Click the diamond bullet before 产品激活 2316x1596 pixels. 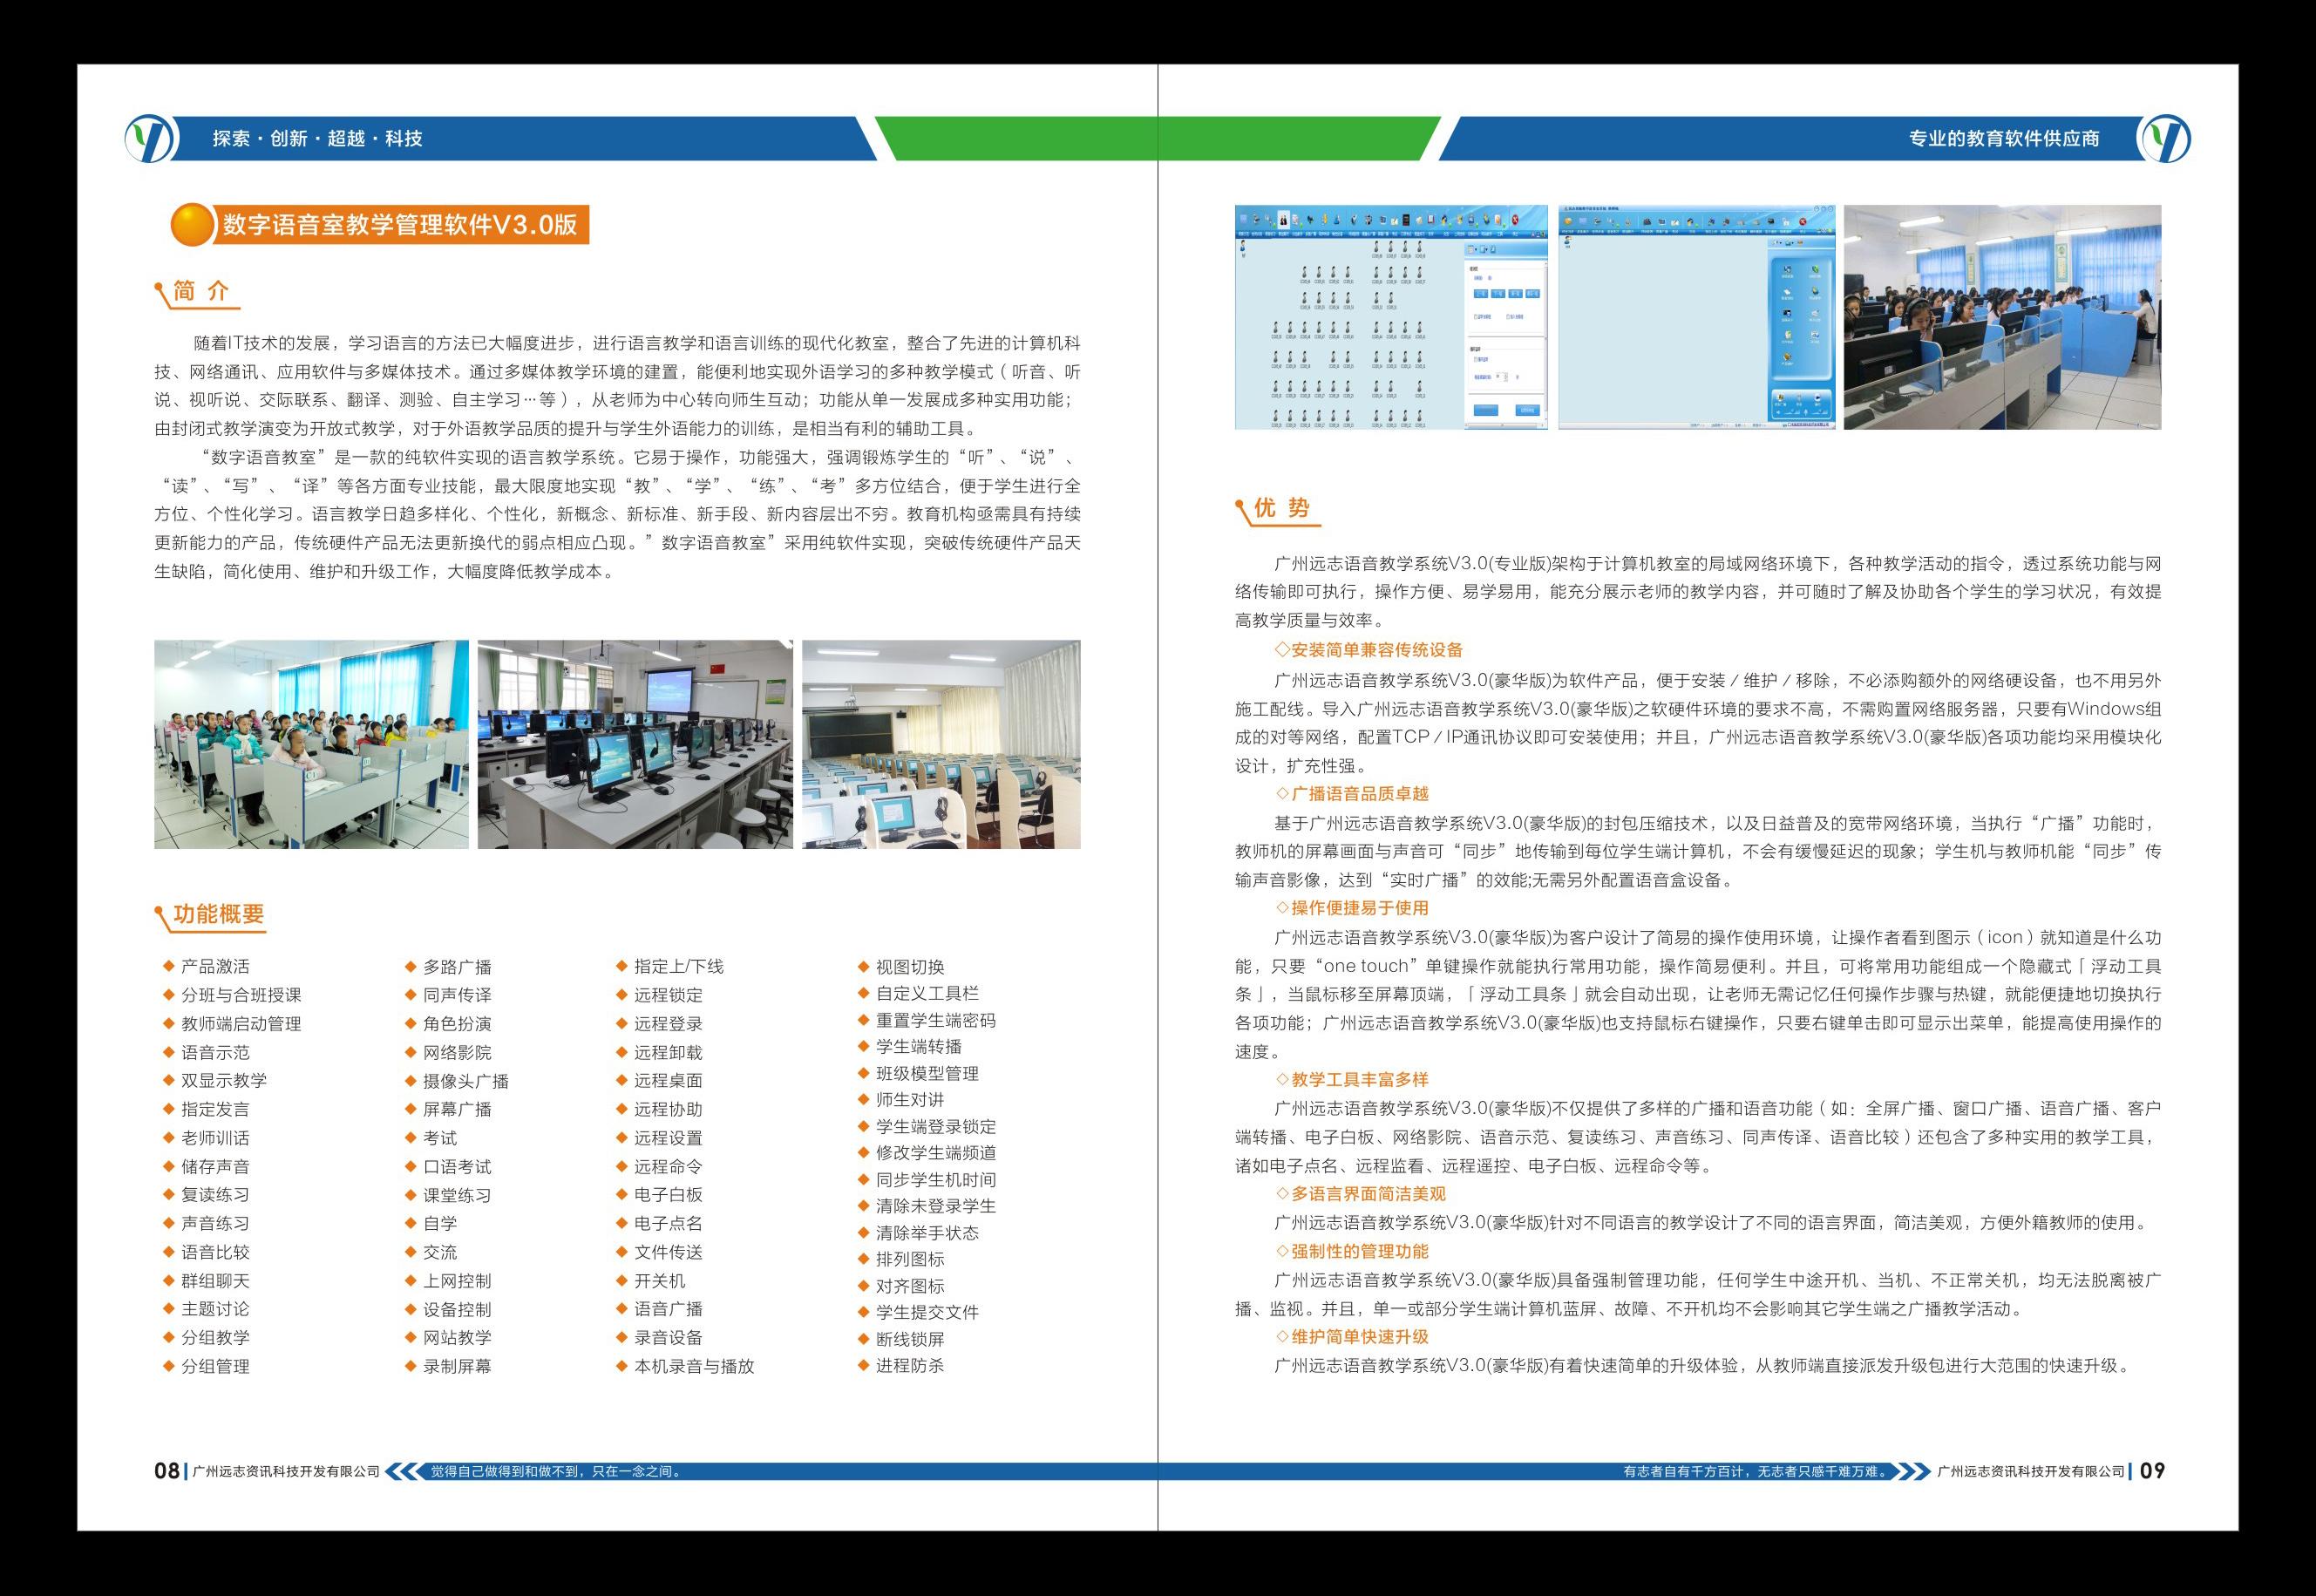tap(168, 966)
